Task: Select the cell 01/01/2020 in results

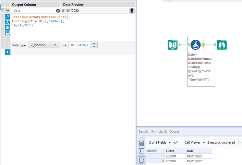Action: 199,156
